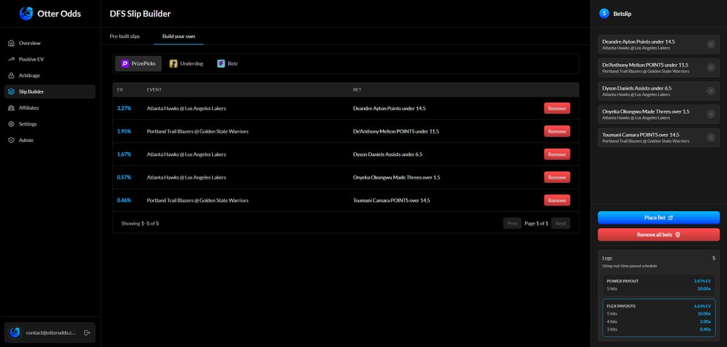Click the logout icon beside account email
Screen dimensions: 727x347
click(x=87, y=332)
